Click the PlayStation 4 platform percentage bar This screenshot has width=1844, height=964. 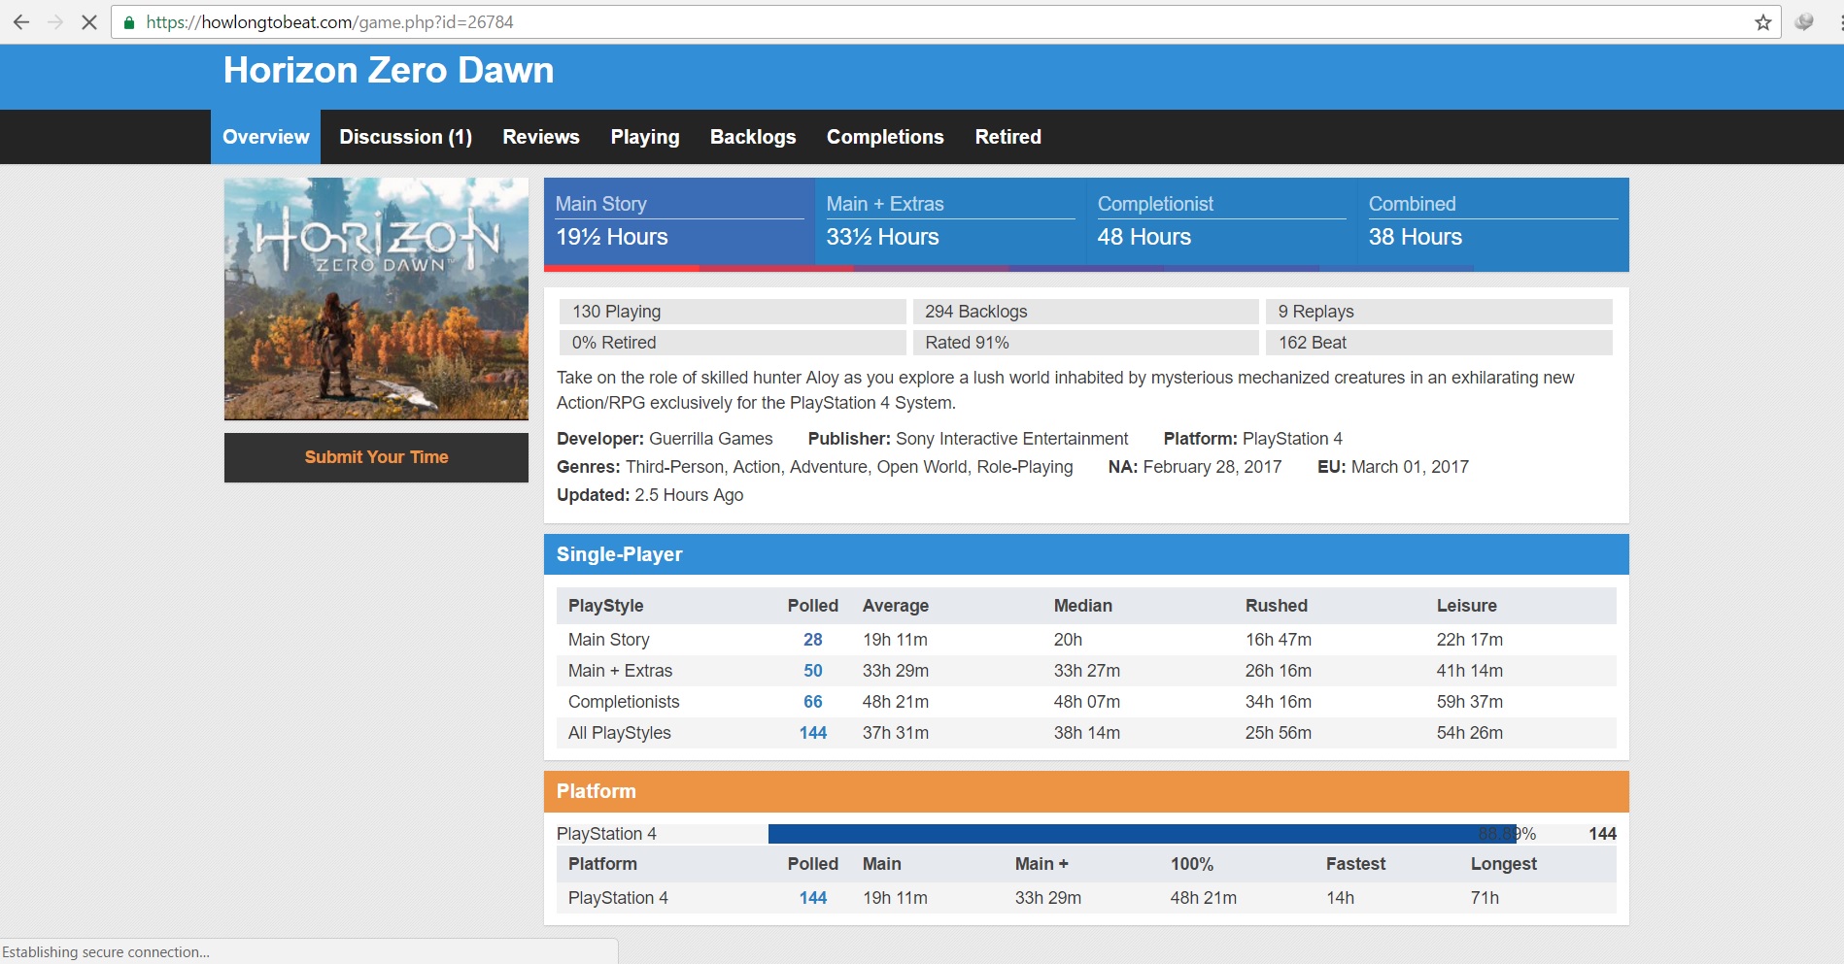pos(1142,834)
